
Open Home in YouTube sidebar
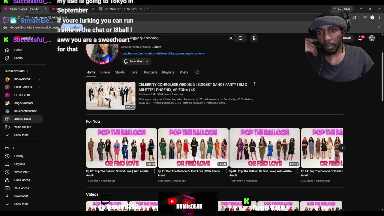tap(18, 50)
